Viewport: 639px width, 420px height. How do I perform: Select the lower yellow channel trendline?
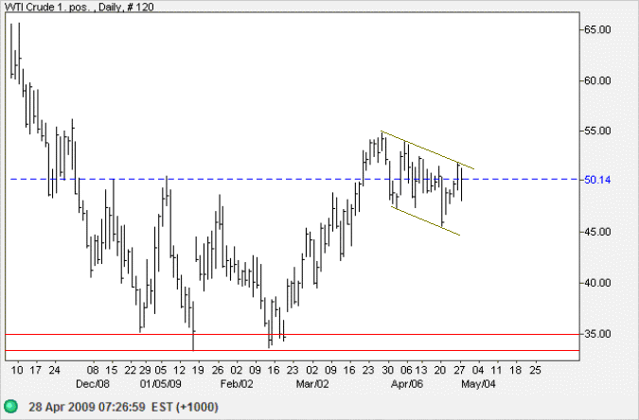pos(425,221)
